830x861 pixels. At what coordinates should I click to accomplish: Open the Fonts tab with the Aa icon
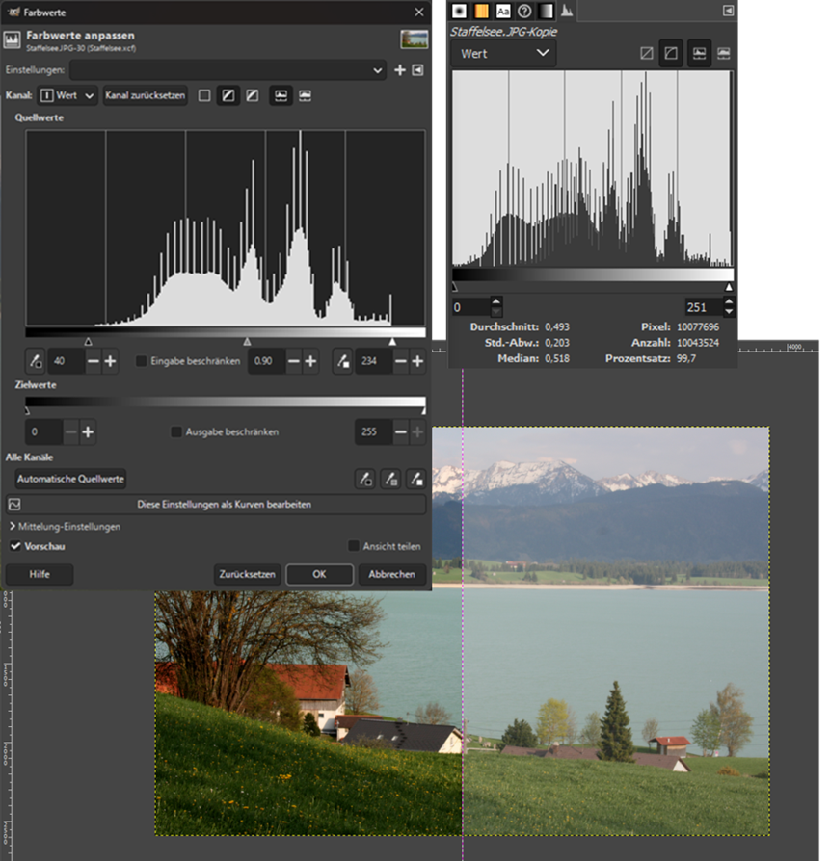[x=502, y=11]
